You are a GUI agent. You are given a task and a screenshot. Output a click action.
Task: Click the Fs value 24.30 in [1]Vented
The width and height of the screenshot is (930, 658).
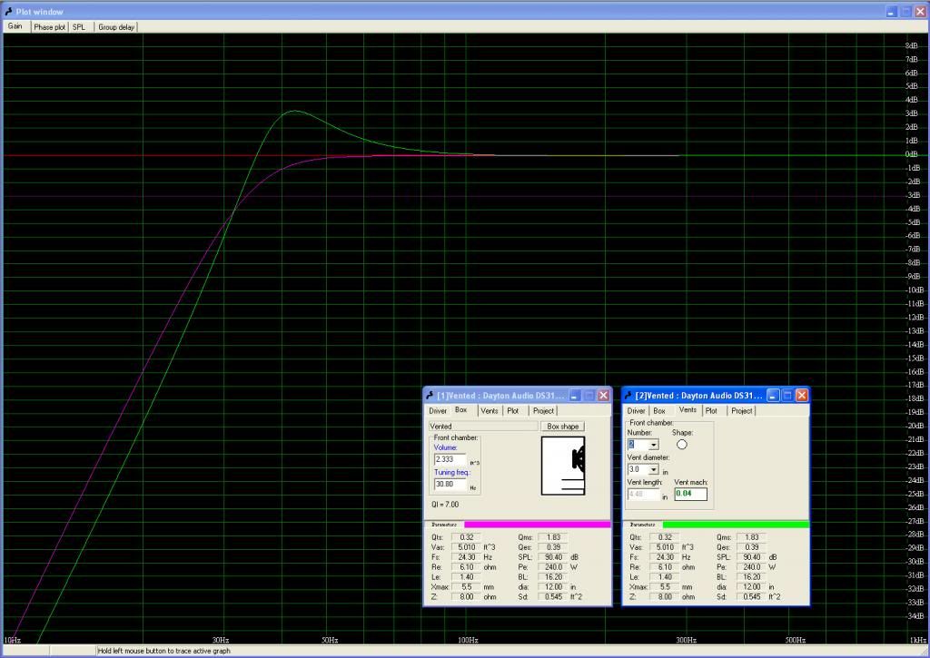[x=466, y=557]
